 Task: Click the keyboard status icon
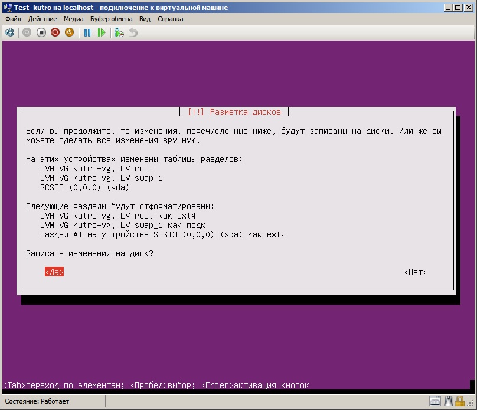(x=434, y=401)
